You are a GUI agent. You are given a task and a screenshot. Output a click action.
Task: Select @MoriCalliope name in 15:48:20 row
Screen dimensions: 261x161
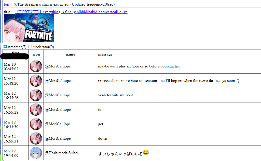point(58,81)
